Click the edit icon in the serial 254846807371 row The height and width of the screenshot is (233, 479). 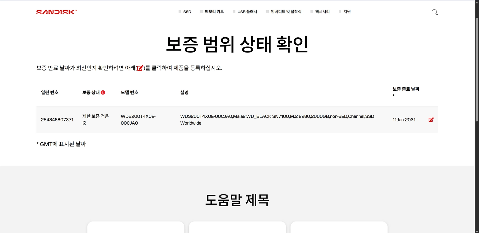click(431, 120)
